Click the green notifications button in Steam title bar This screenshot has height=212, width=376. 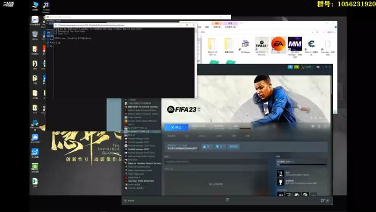297,67
